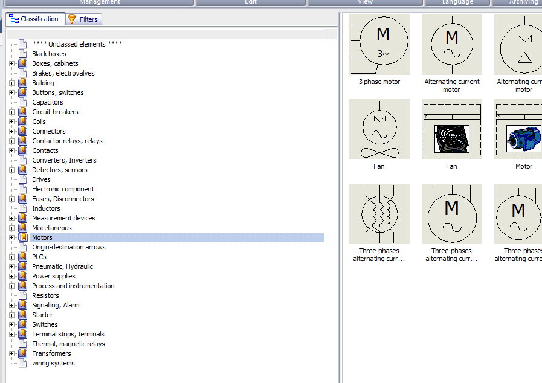Image resolution: width=542 pixels, height=383 pixels.
Task: Pick the Fan symbol with photo image
Action: pos(451,129)
